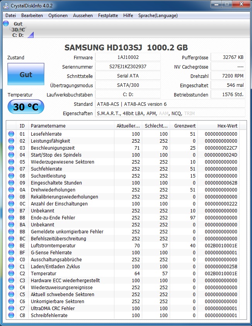Select the UltraDMA CRC Fehler row text
Screen dimensions: 252x326
pos(53,308)
